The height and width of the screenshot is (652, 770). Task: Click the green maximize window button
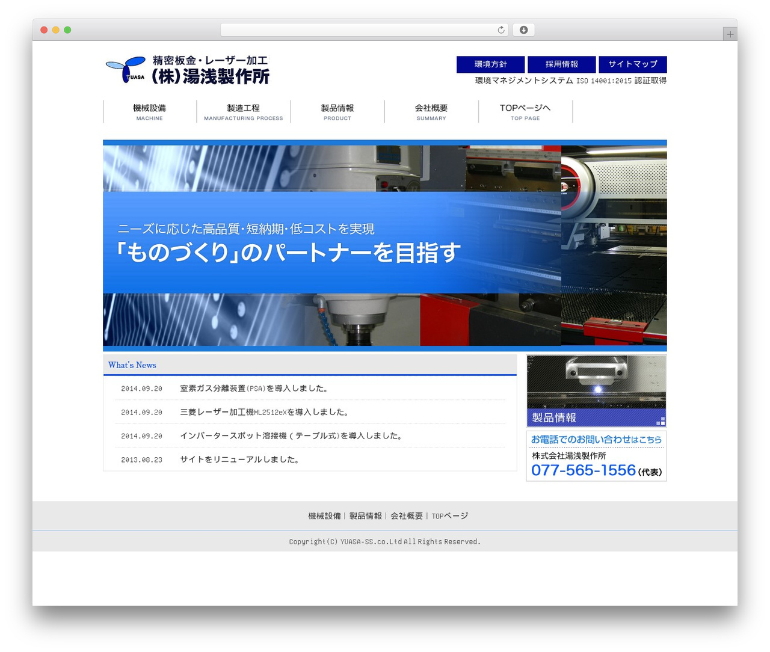tap(67, 30)
